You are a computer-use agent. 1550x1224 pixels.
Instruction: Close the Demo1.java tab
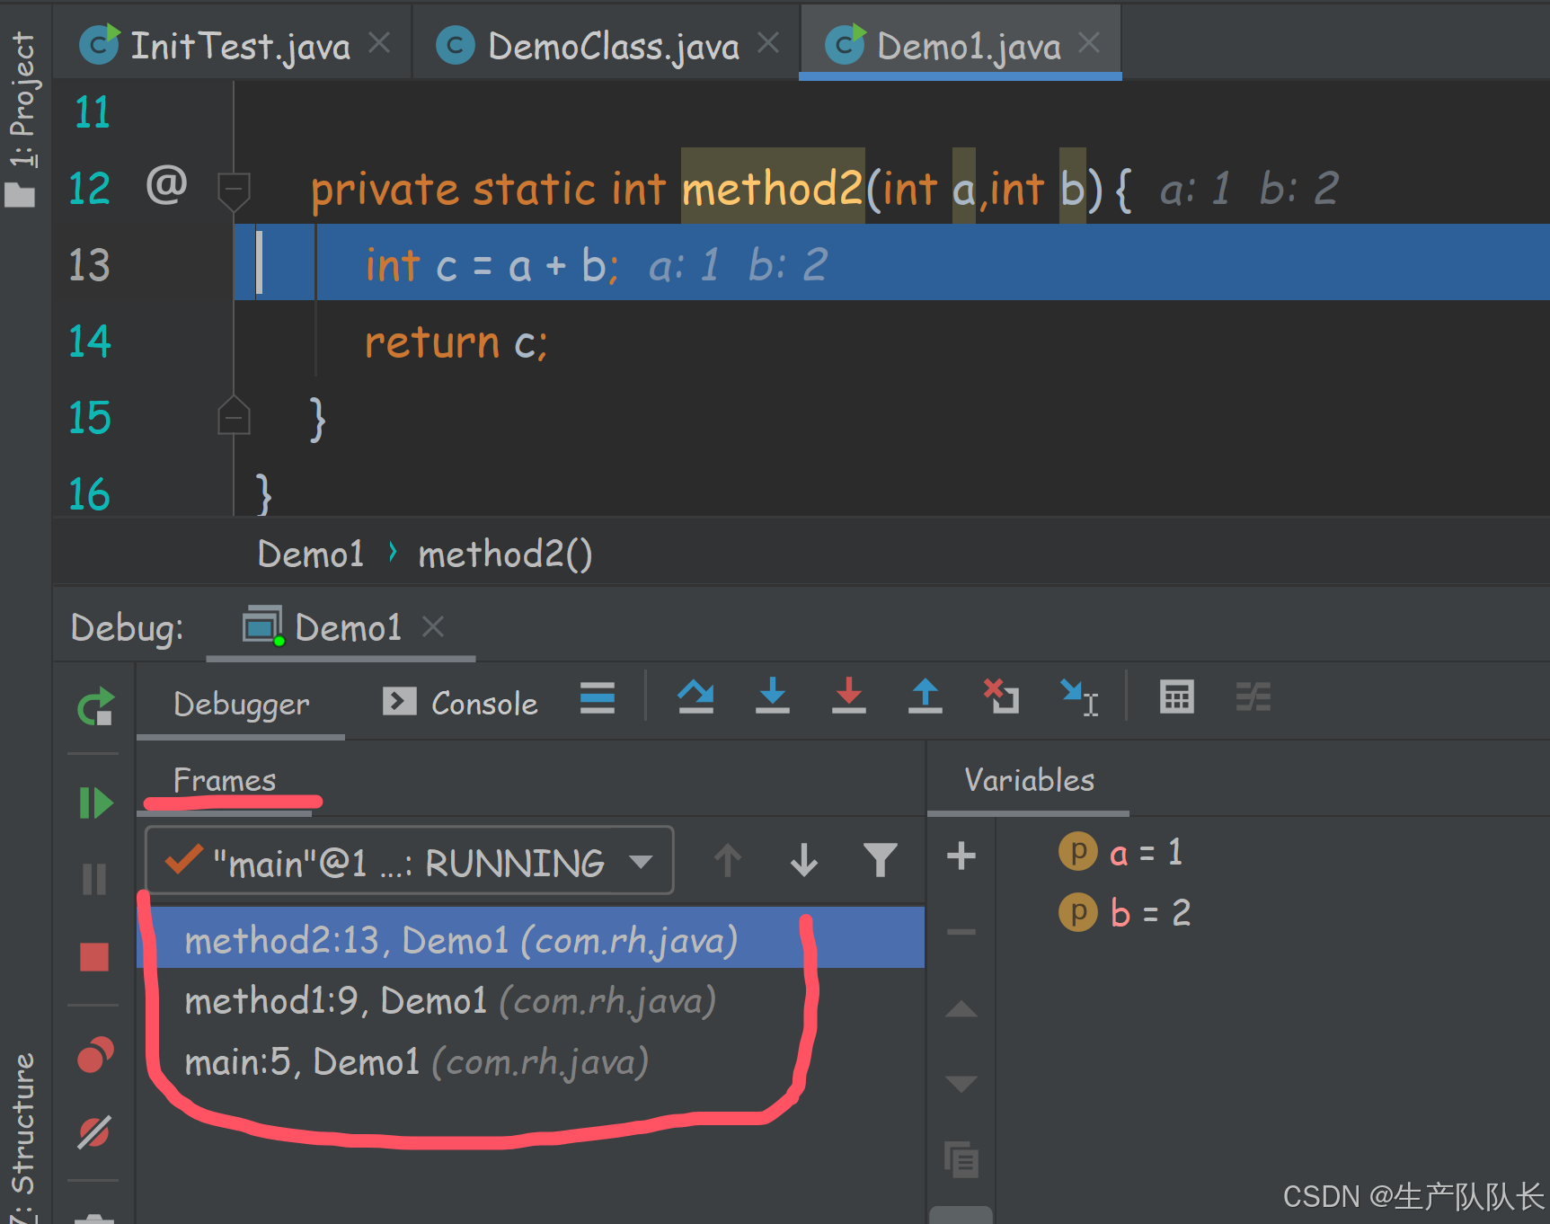pos(1089,43)
